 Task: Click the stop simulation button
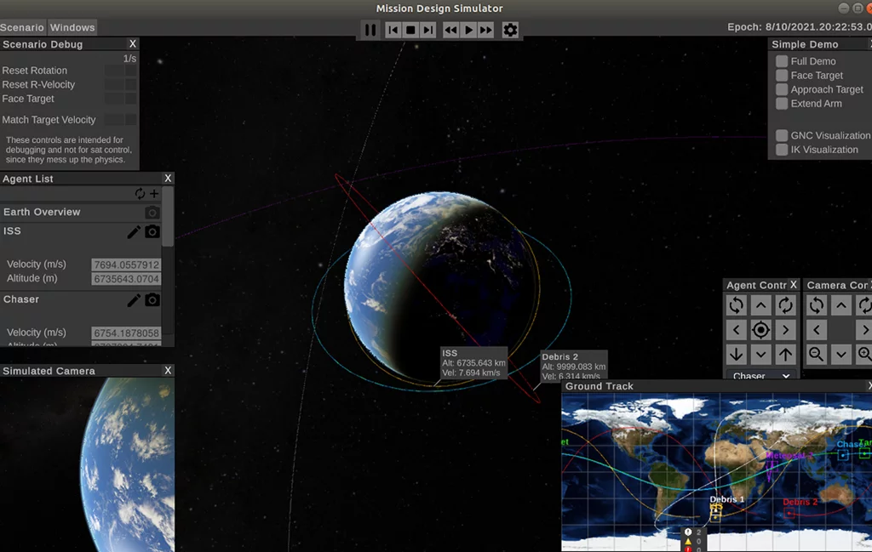point(410,30)
